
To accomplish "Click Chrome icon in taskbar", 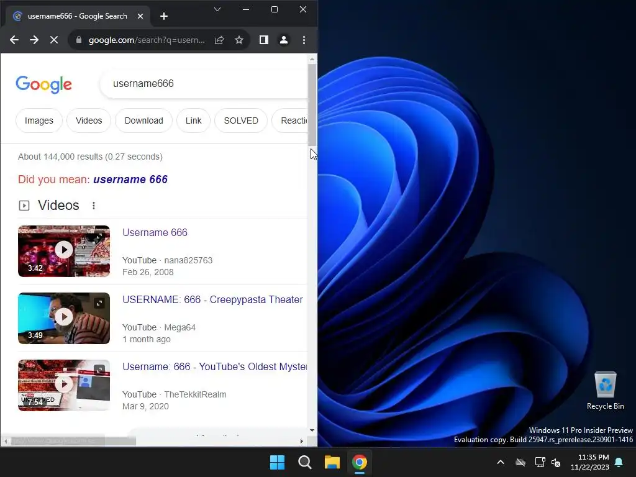I will point(360,462).
